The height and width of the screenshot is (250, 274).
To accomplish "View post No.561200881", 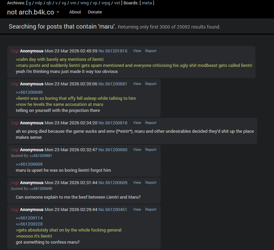I will pos(137,84).
